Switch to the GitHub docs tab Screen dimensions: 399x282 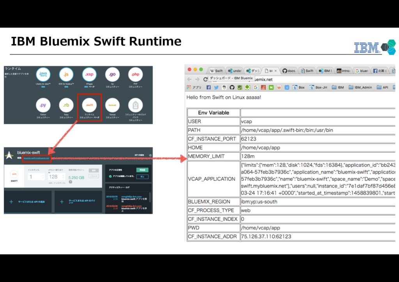[289, 70]
